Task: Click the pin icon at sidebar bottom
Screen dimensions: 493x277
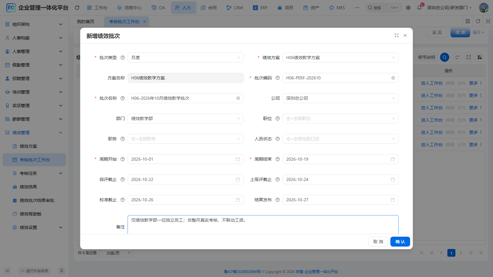Action: click(62, 271)
